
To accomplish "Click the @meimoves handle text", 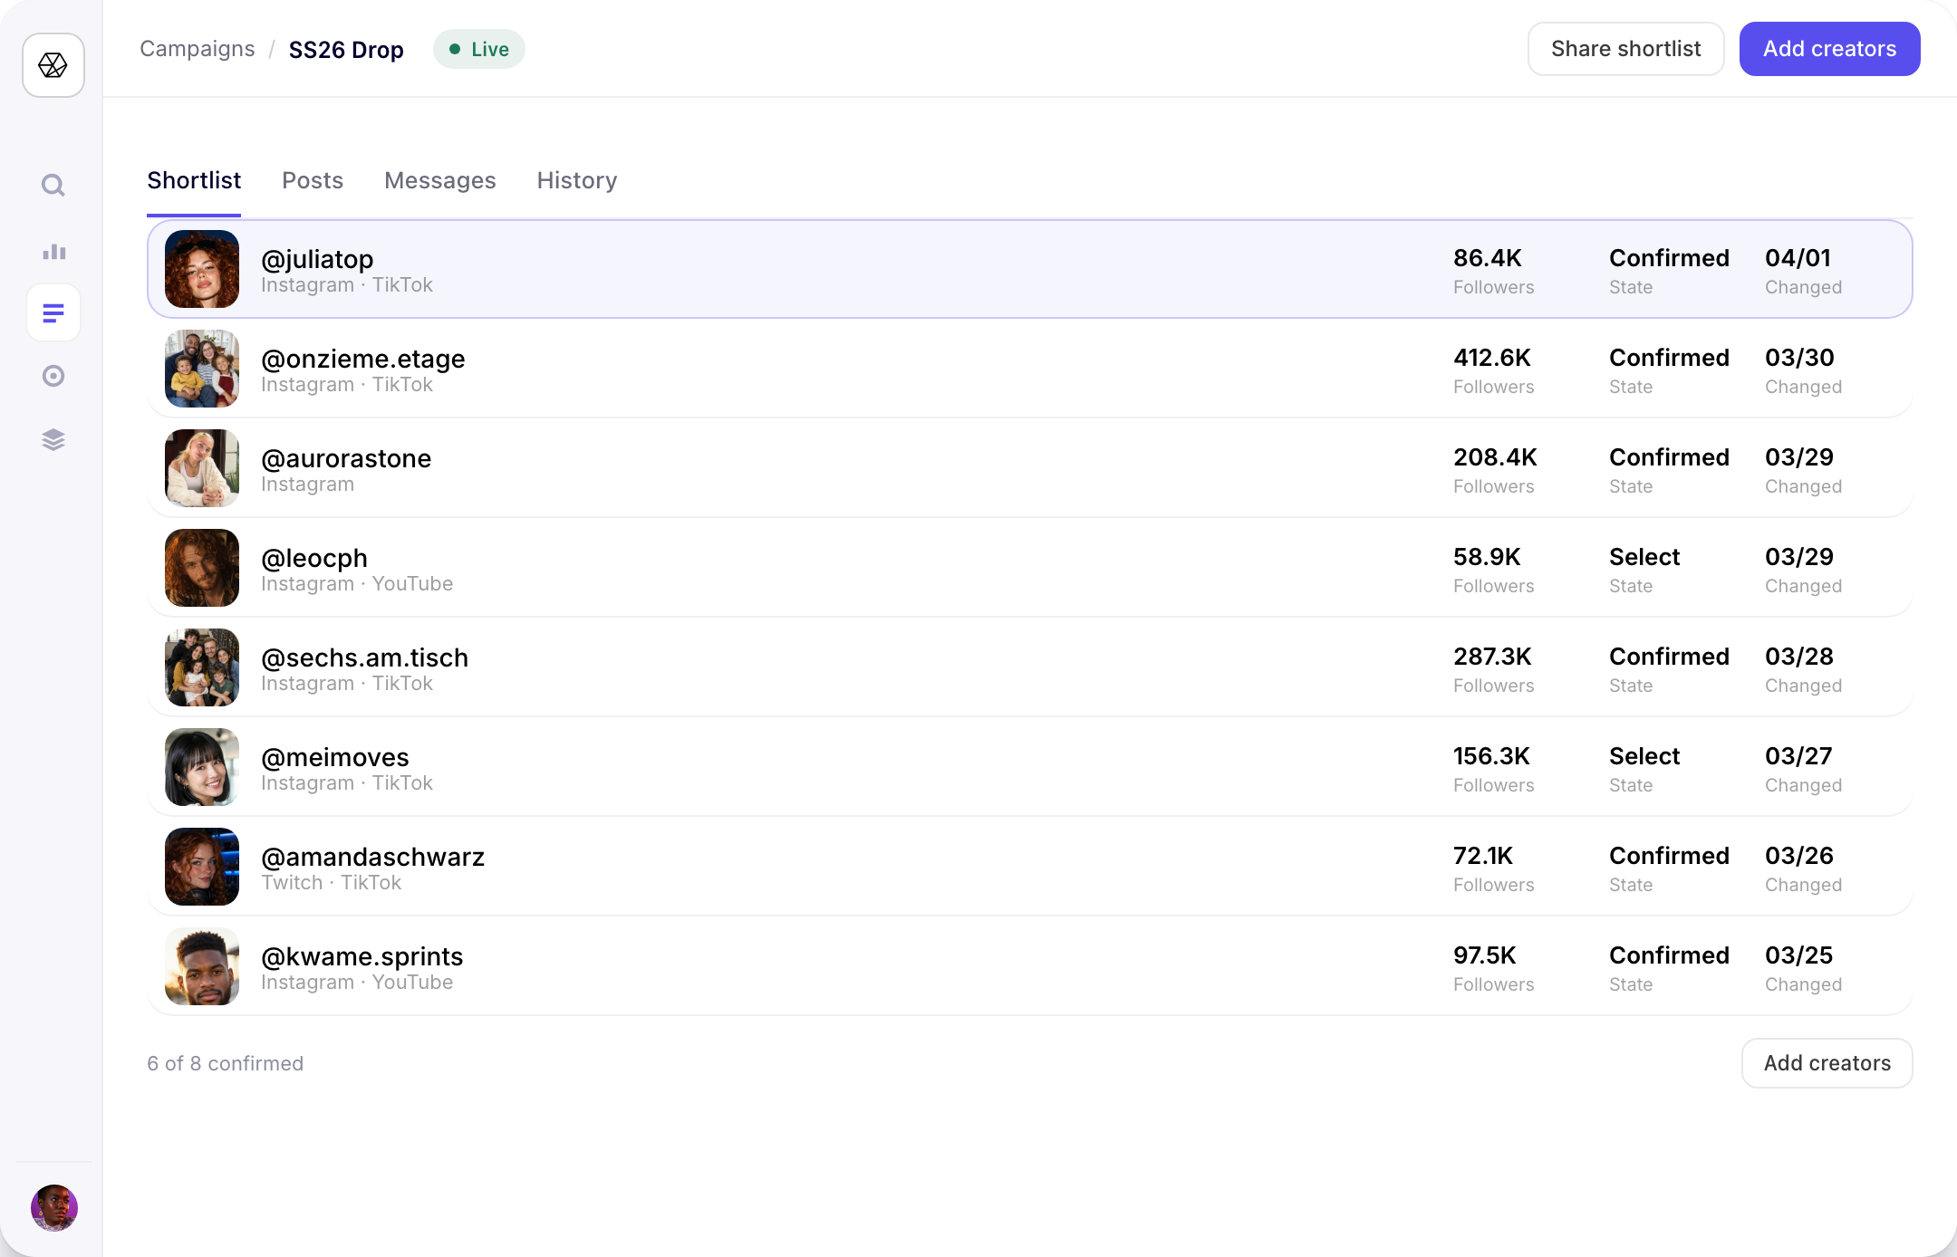I will [335, 757].
